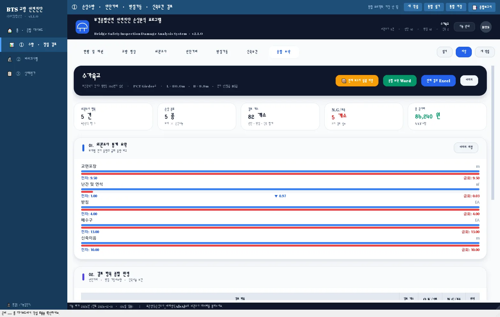The width and height of the screenshot is (500, 317).
Task: Click the user icon at sidebar bottom
Action: (9, 305)
